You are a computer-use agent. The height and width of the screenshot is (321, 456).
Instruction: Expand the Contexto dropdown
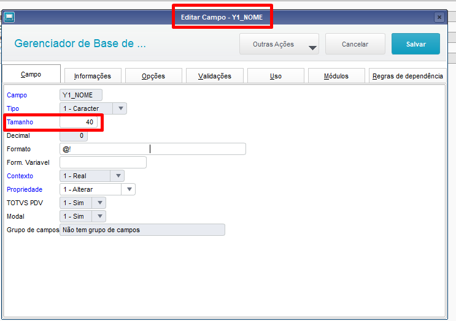coord(118,176)
